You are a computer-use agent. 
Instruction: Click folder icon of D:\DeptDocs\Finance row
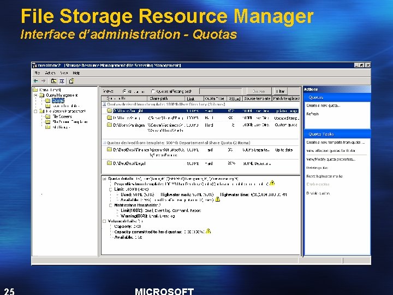109,150
